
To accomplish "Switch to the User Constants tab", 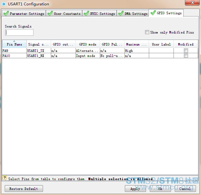I will click(x=64, y=13).
